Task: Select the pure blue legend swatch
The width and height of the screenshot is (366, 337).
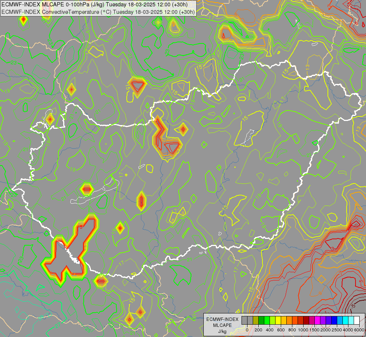Action: 335,320
